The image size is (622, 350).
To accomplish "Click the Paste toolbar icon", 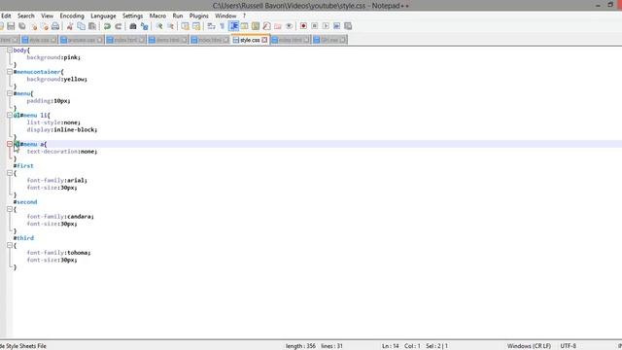I will [92, 26].
